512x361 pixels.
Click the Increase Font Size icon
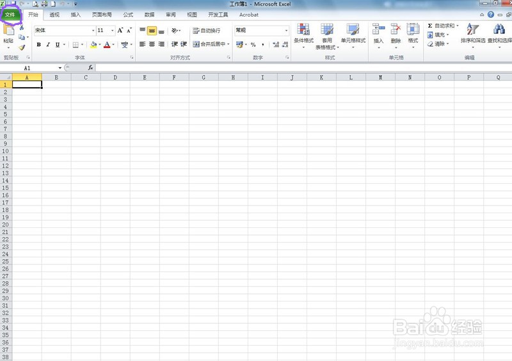click(120, 30)
